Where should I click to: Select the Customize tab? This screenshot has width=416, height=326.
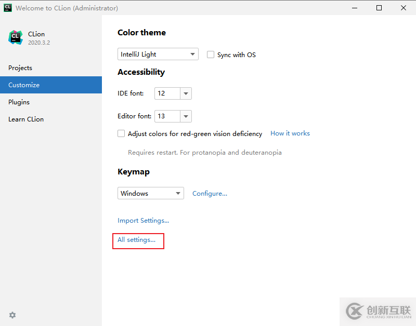tap(24, 85)
